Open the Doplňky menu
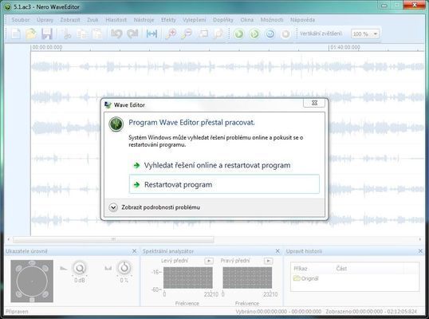The height and width of the screenshot is (319, 429). click(223, 20)
